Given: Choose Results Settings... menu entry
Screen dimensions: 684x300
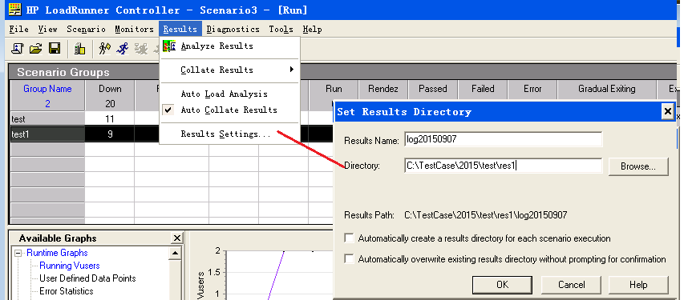Looking at the screenshot, I should [229, 134].
